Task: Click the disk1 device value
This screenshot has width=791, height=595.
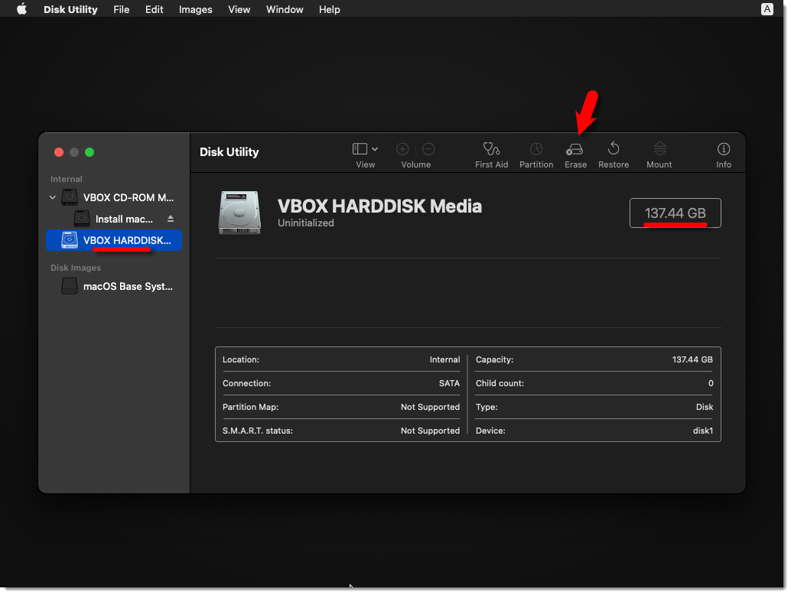Action: coord(703,431)
